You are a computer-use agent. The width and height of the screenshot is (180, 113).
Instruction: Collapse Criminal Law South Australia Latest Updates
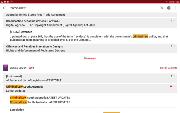[174, 86]
